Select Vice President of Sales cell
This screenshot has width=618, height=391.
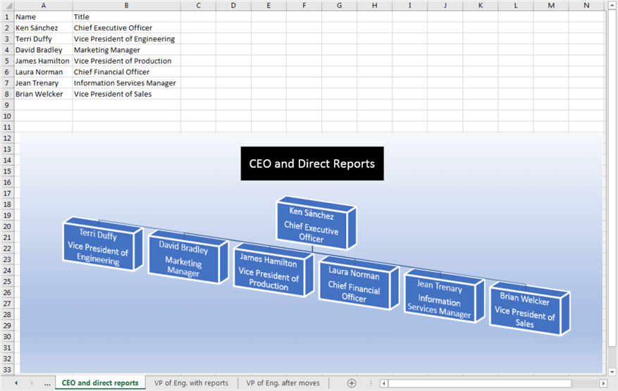point(127,94)
